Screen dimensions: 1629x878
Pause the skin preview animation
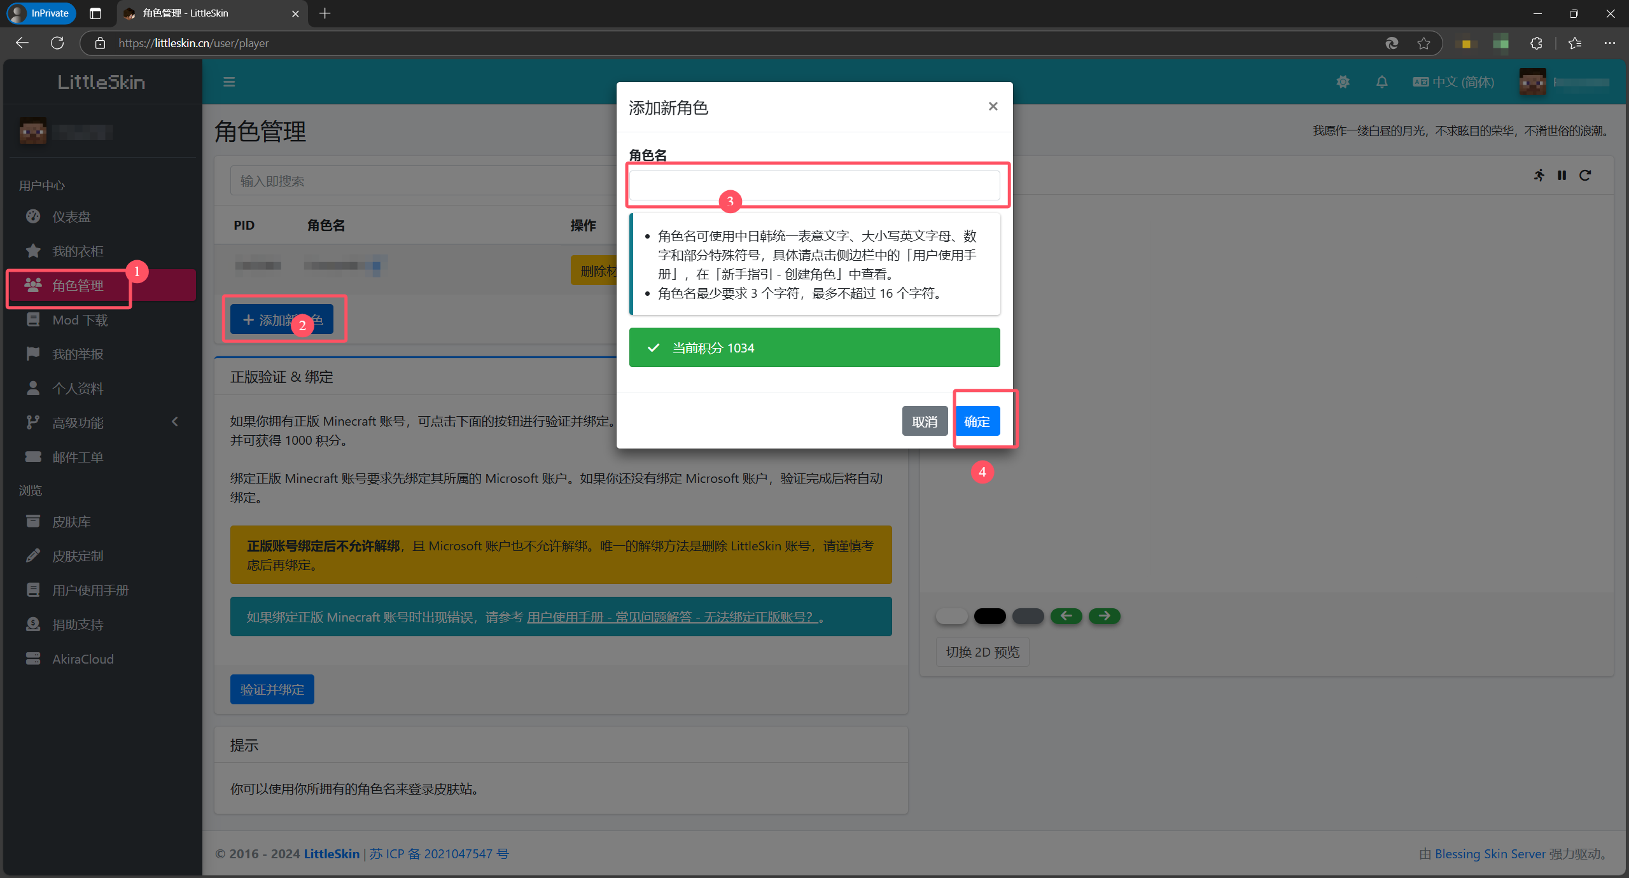pos(1562,176)
